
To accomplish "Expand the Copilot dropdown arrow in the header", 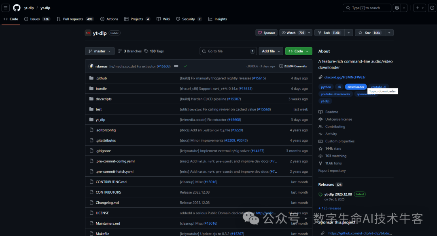I will click(x=404, y=8).
